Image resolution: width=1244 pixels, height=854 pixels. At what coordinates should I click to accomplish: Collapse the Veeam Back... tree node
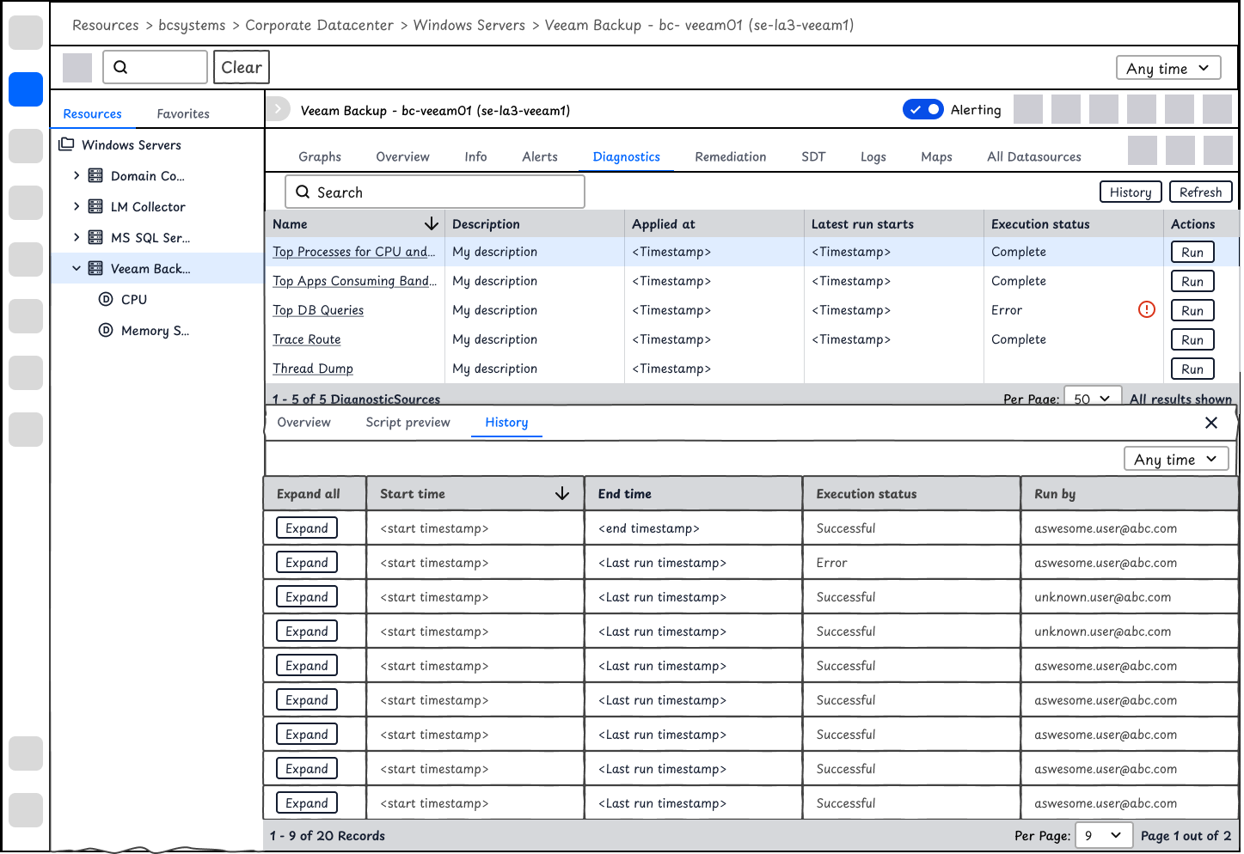(77, 268)
